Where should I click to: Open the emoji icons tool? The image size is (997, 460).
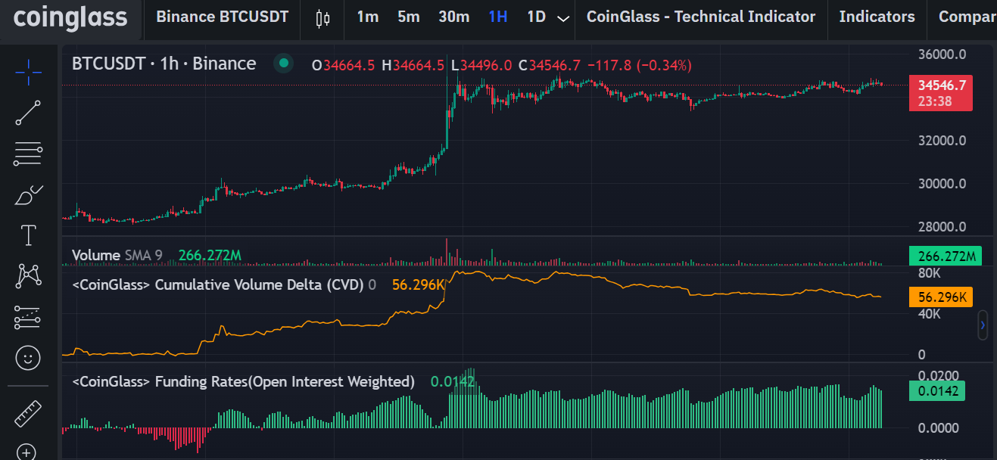[x=28, y=358]
